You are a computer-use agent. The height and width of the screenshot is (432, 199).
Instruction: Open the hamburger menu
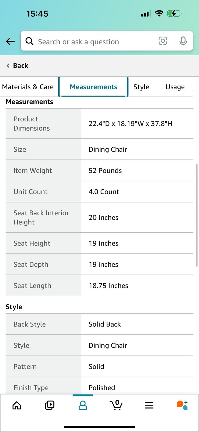click(149, 405)
